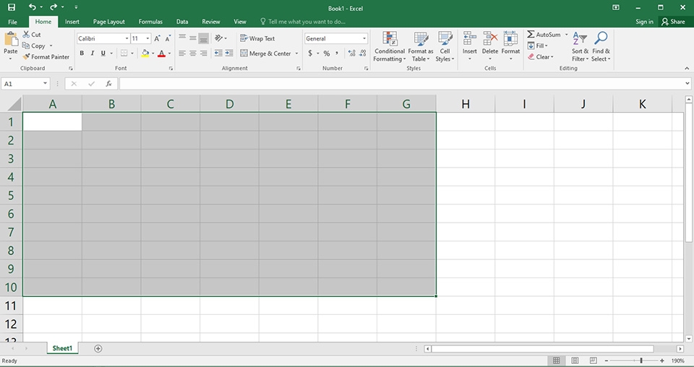The image size is (694, 367).
Task: Toggle Center horizontal alignment
Action: click(x=193, y=53)
